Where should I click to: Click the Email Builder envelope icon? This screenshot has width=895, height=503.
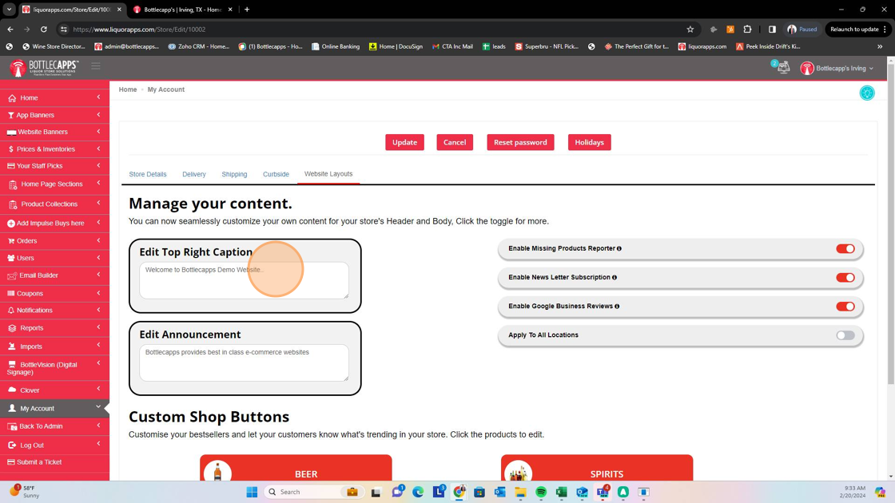coord(12,276)
